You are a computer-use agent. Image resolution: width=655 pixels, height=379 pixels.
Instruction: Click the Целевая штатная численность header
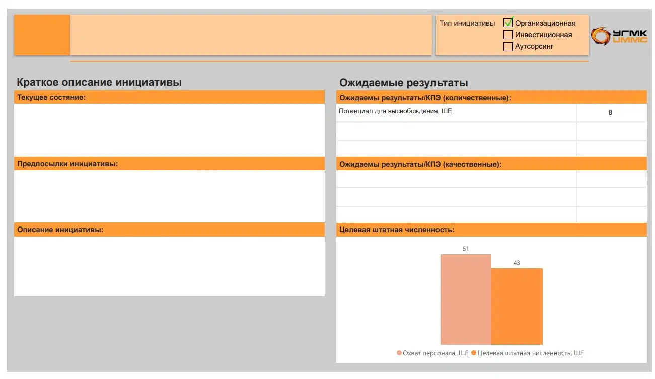pos(491,230)
